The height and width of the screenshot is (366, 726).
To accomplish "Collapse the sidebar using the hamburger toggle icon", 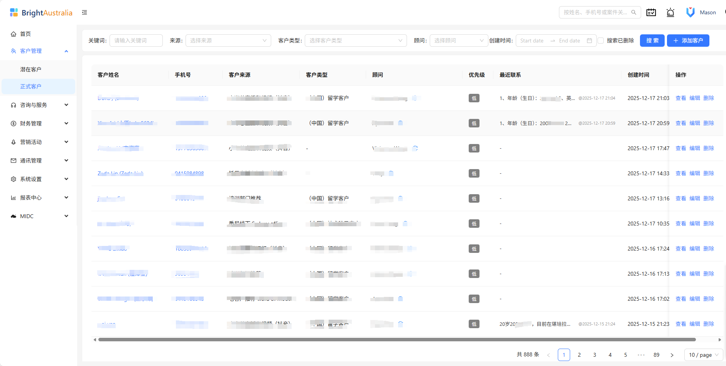I will click(84, 12).
